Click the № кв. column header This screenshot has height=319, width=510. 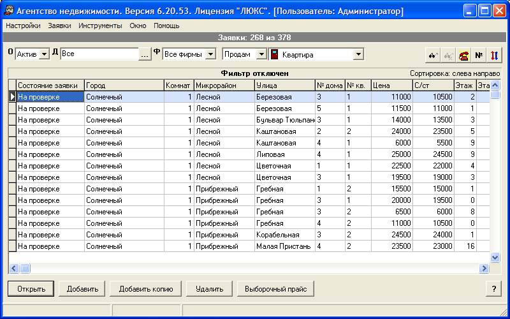pyautogui.click(x=358, y=85)
